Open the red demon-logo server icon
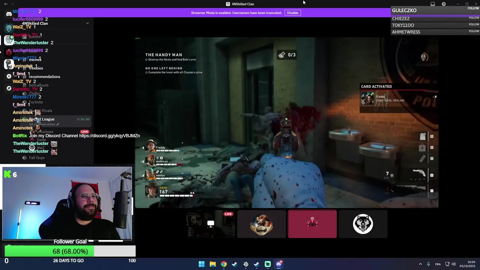The image size is (480, 270). pyautogui.click(x=9, y=52)
